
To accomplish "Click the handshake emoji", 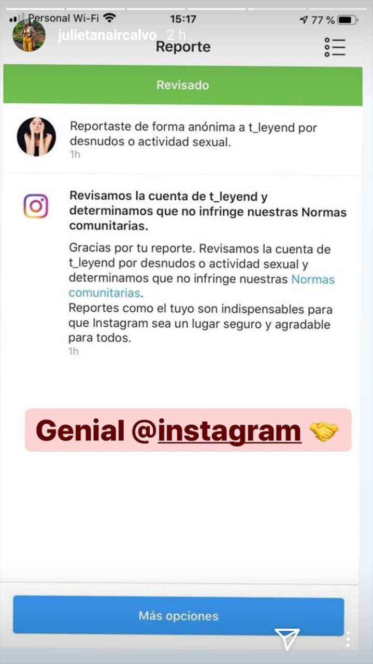I will [x=323, y=431].
